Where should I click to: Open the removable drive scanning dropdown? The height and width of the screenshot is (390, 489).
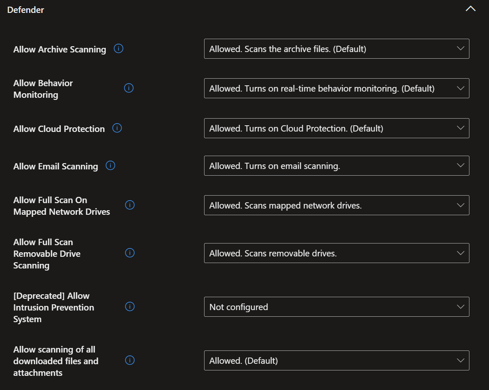(x=337, y=253)
